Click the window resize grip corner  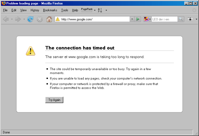[196, 133]
